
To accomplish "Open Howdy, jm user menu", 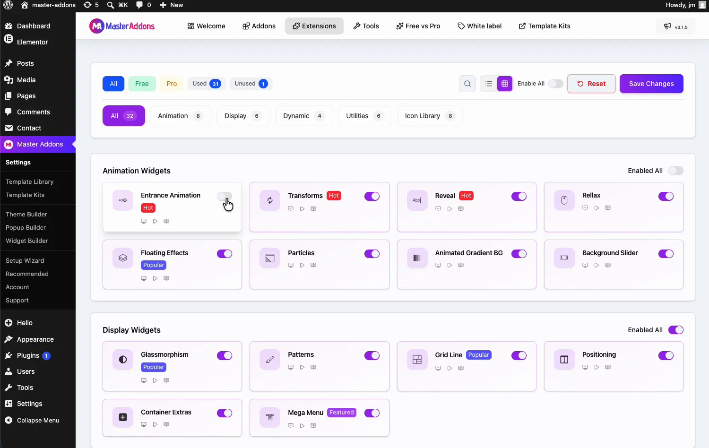I will point(685,5).
